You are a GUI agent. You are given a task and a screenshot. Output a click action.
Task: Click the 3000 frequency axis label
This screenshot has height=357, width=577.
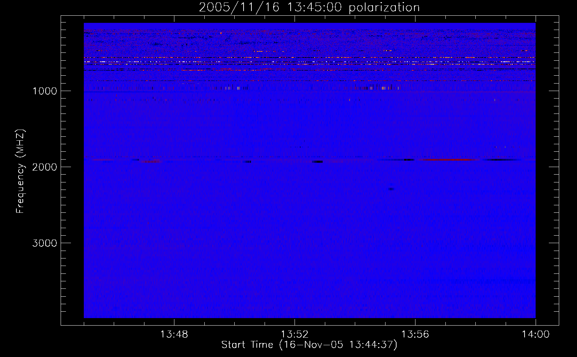45,243
